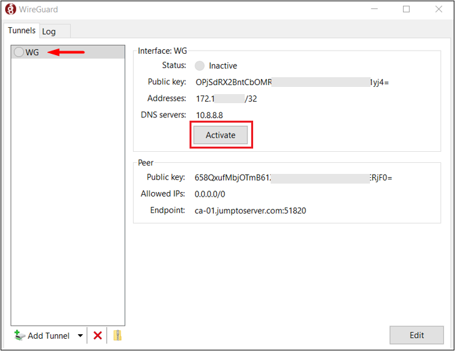The image size is (455, 351).
Task: Click the WG tunnel status circle icon
Action: click(x=19, y=52)
